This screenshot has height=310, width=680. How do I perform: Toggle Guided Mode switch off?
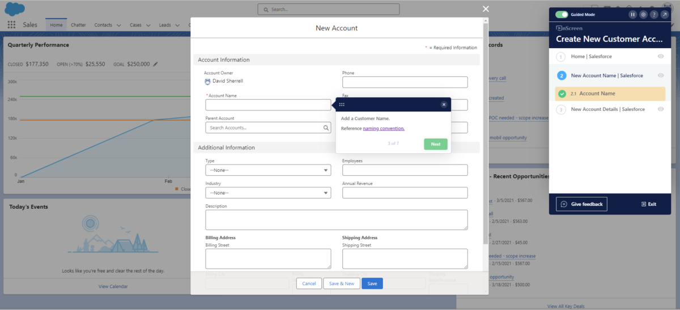562,14
